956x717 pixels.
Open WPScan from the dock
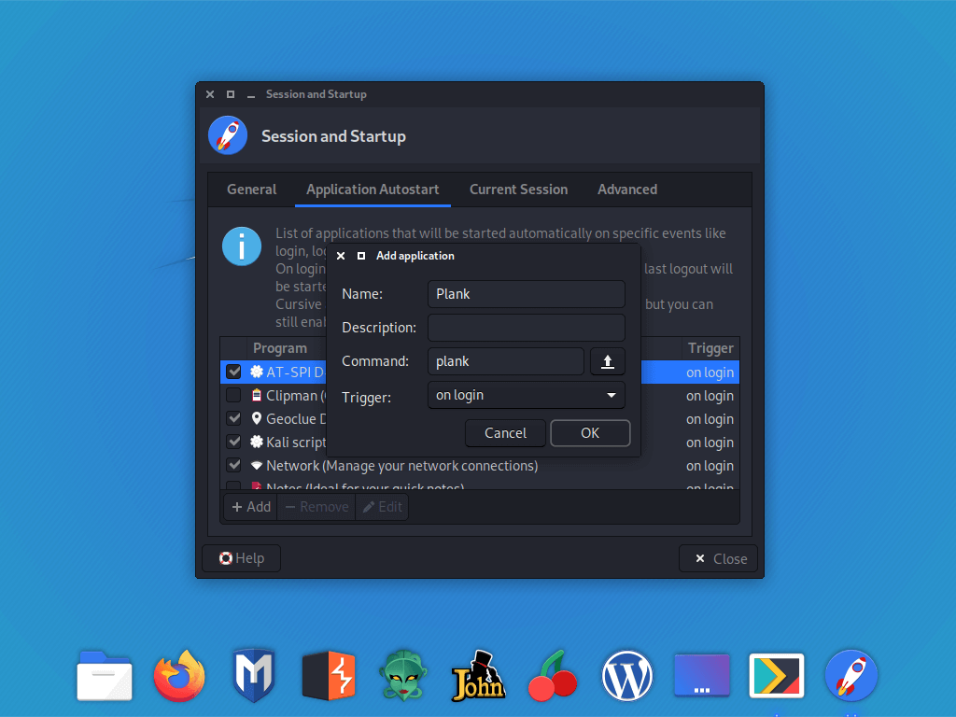click(626, 675)
